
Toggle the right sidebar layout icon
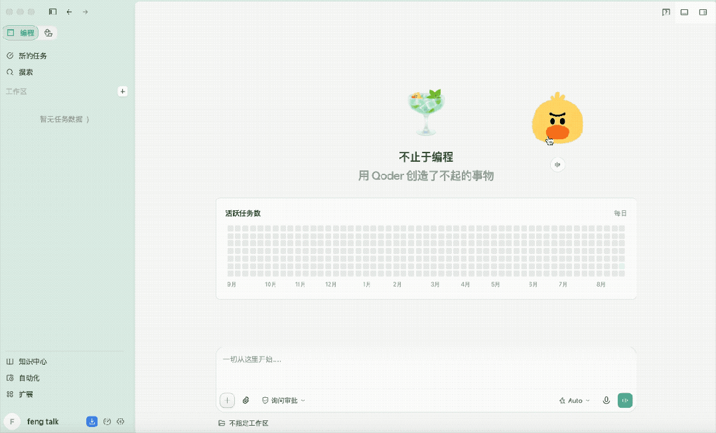click(x=703, y=13)
